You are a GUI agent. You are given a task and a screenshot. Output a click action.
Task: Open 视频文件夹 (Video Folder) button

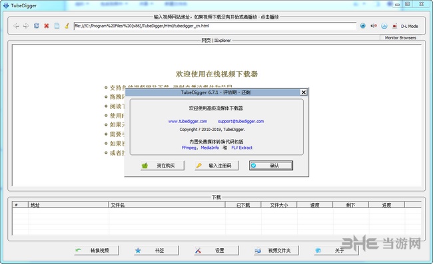(x=276, y=251)
